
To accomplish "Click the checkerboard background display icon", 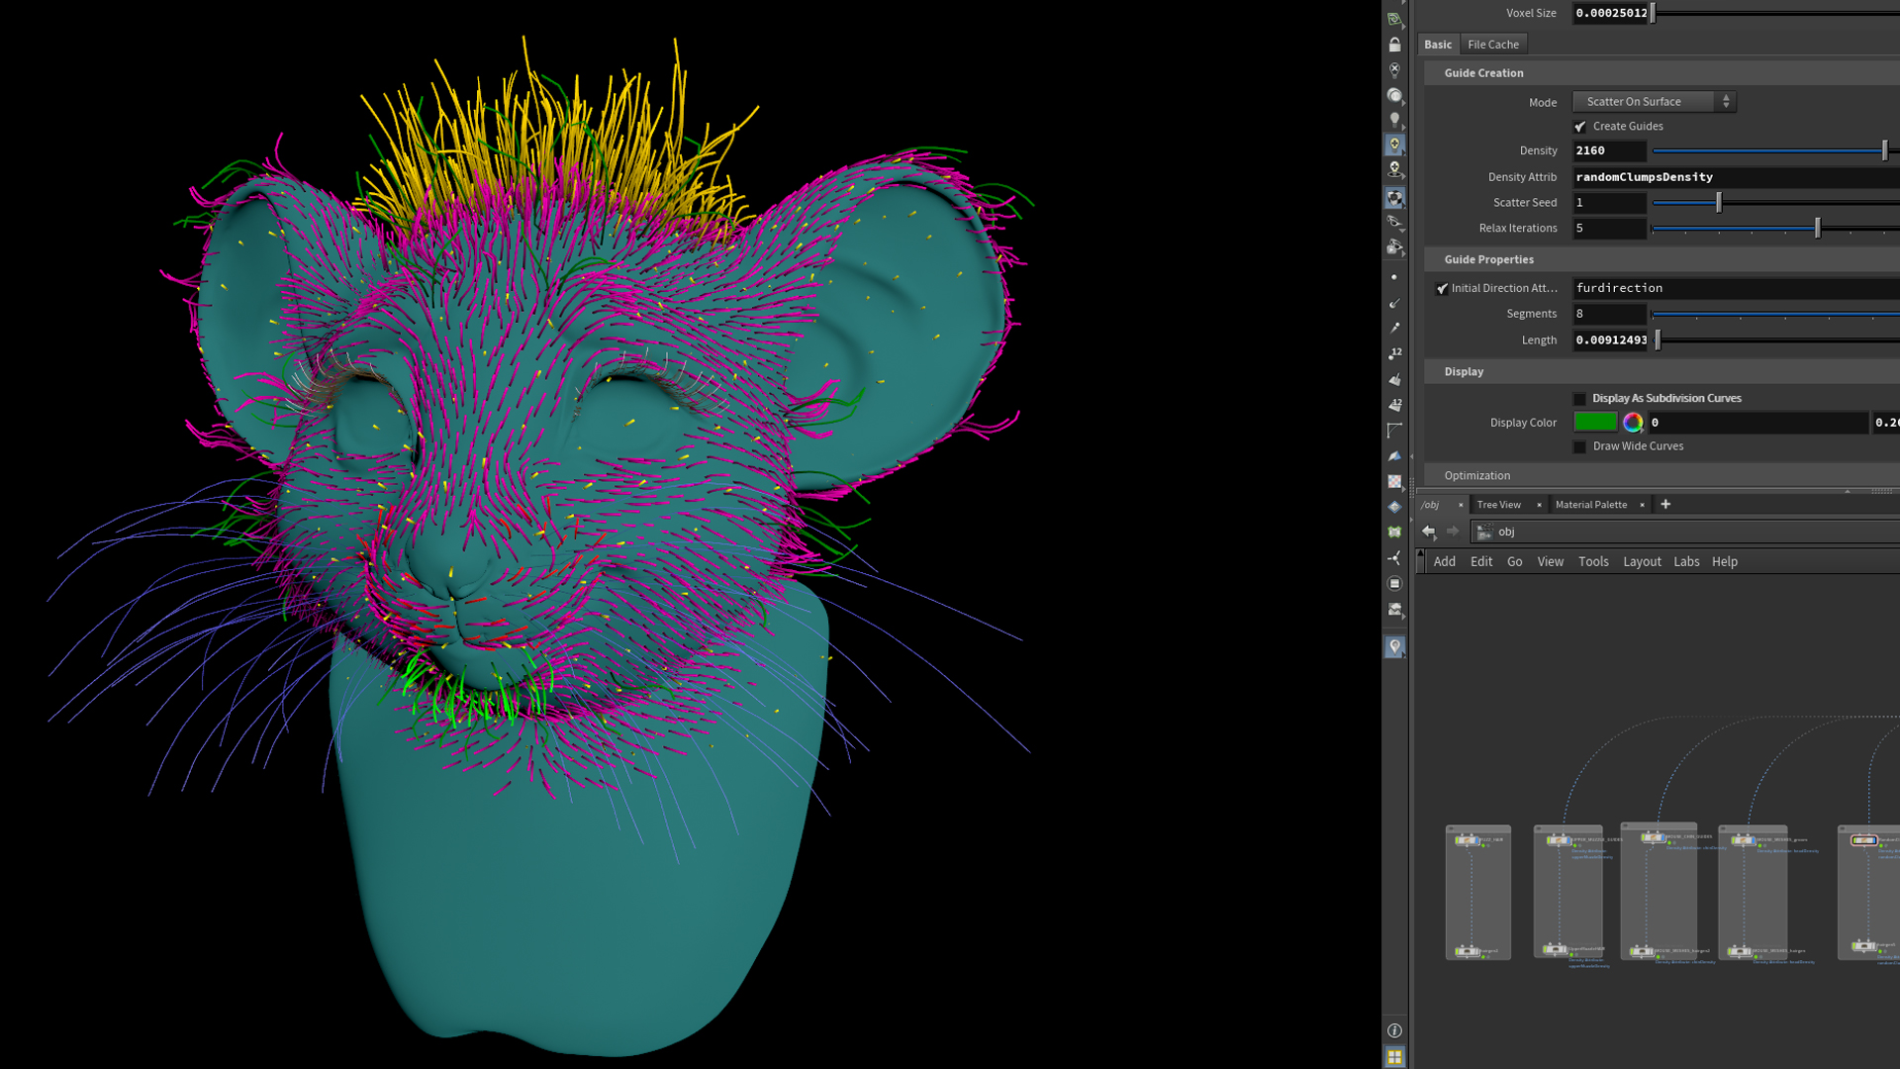I will [1394, 482].
